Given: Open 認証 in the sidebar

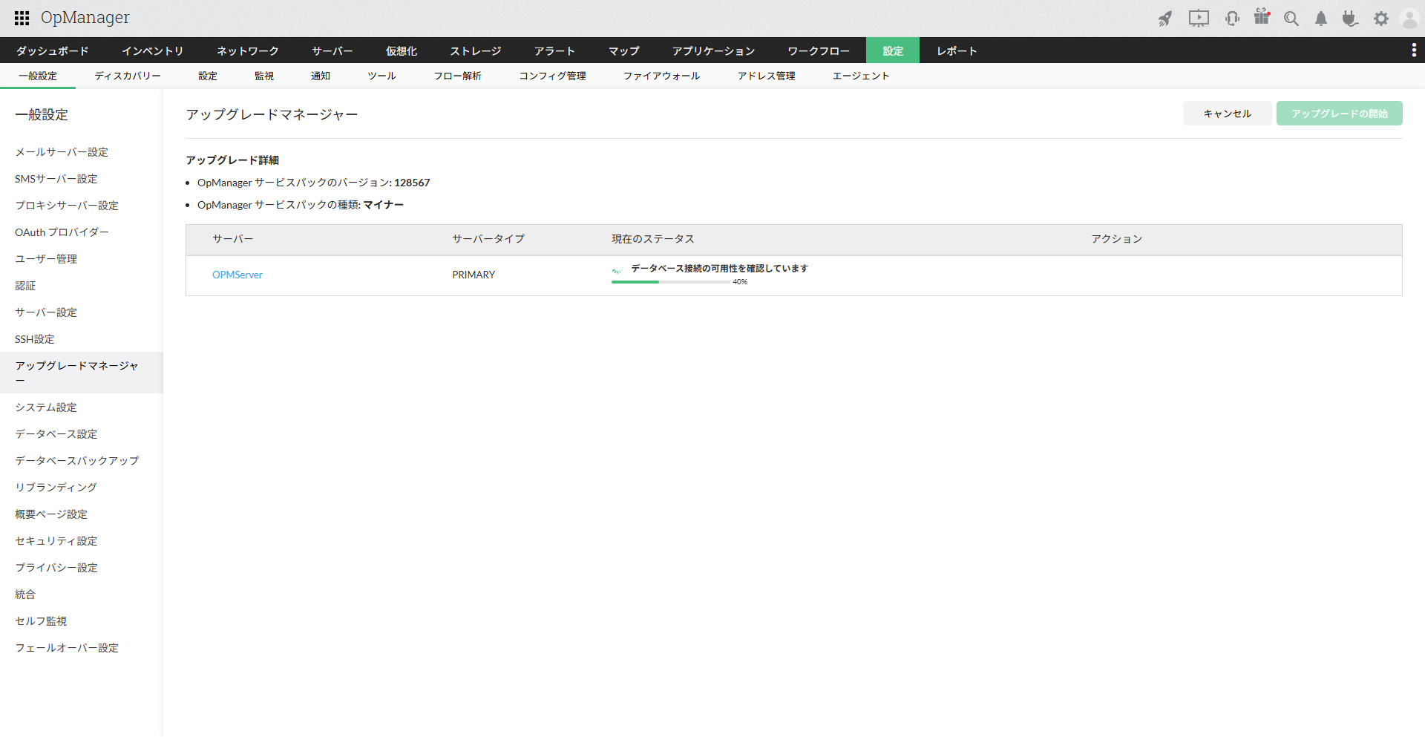Looking at the screenshot, I should 82,286.
